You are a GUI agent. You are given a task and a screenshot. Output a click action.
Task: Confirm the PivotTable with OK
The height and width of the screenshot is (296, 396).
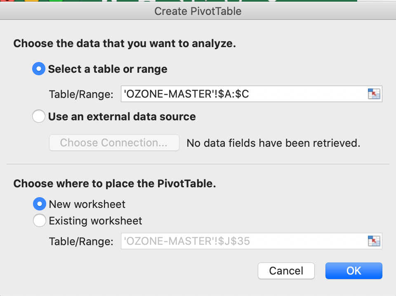pyautogui.click(x=354, y=271)
